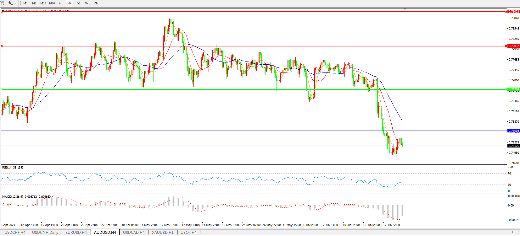Image resolution: width=520 pixels, height=236 pixels.
Task: Select the text label tool icon
Action: pyautogui.click(x=2, y=3)
